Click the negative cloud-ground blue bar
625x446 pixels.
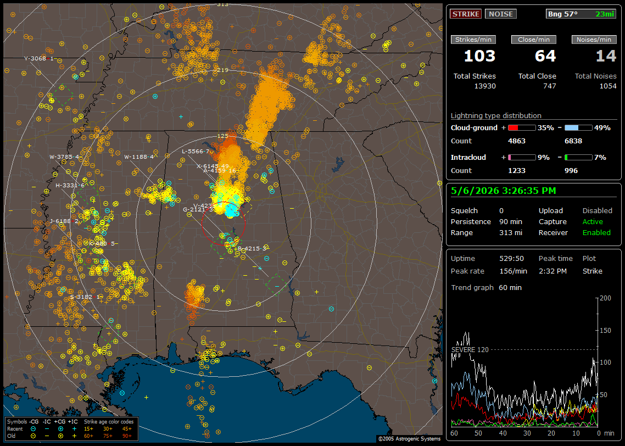point(578,128)
